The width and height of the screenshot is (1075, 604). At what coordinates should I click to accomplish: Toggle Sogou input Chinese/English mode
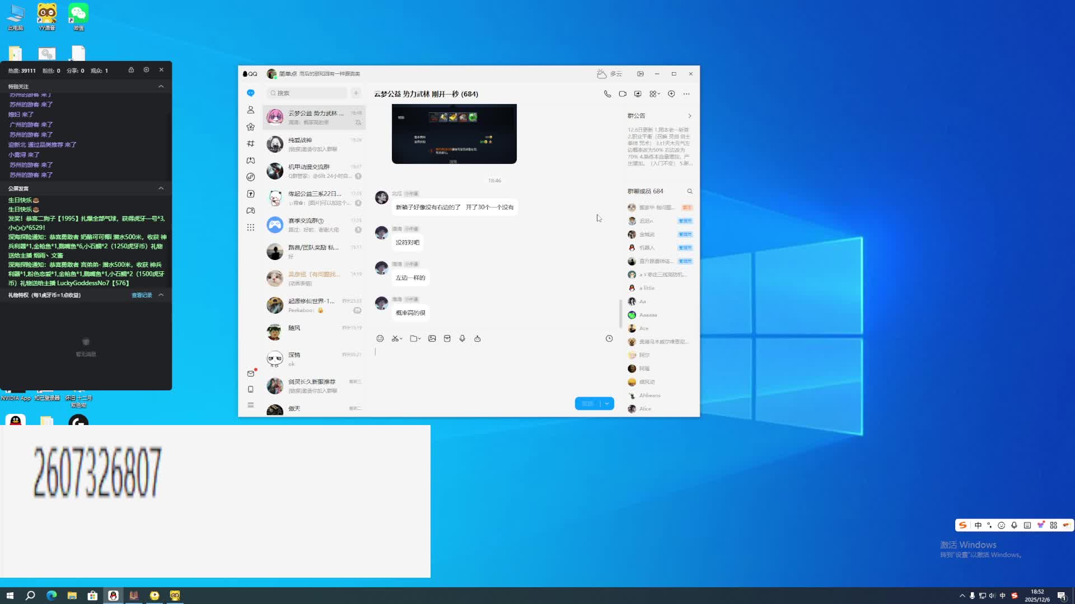[x=978, y=525]
